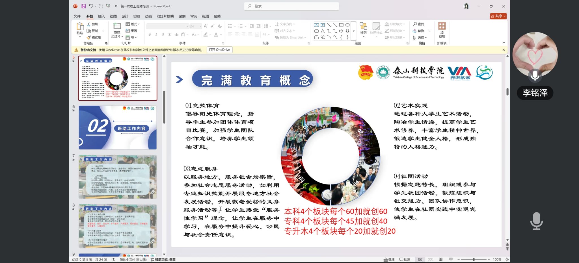Toggle the 备注 notes pane
Viewport: 579px width, 263px height.
point(389,259)
